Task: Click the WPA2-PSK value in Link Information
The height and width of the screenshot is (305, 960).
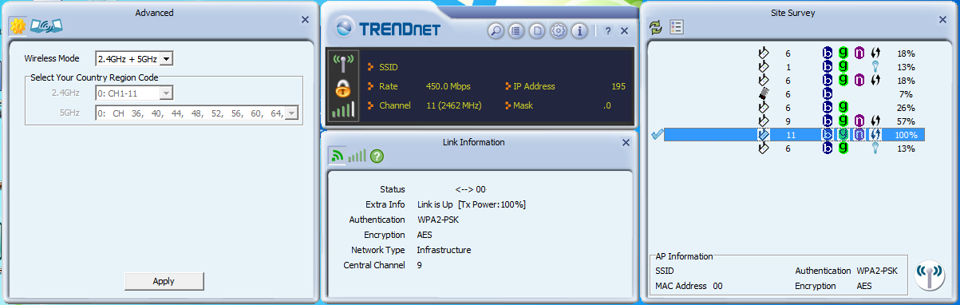Action: coord(437,220)
